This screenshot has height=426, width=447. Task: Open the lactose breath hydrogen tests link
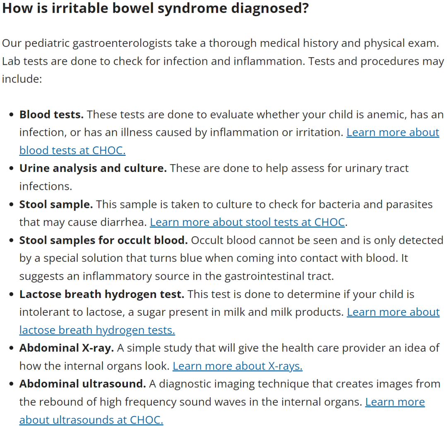[97, 330]
